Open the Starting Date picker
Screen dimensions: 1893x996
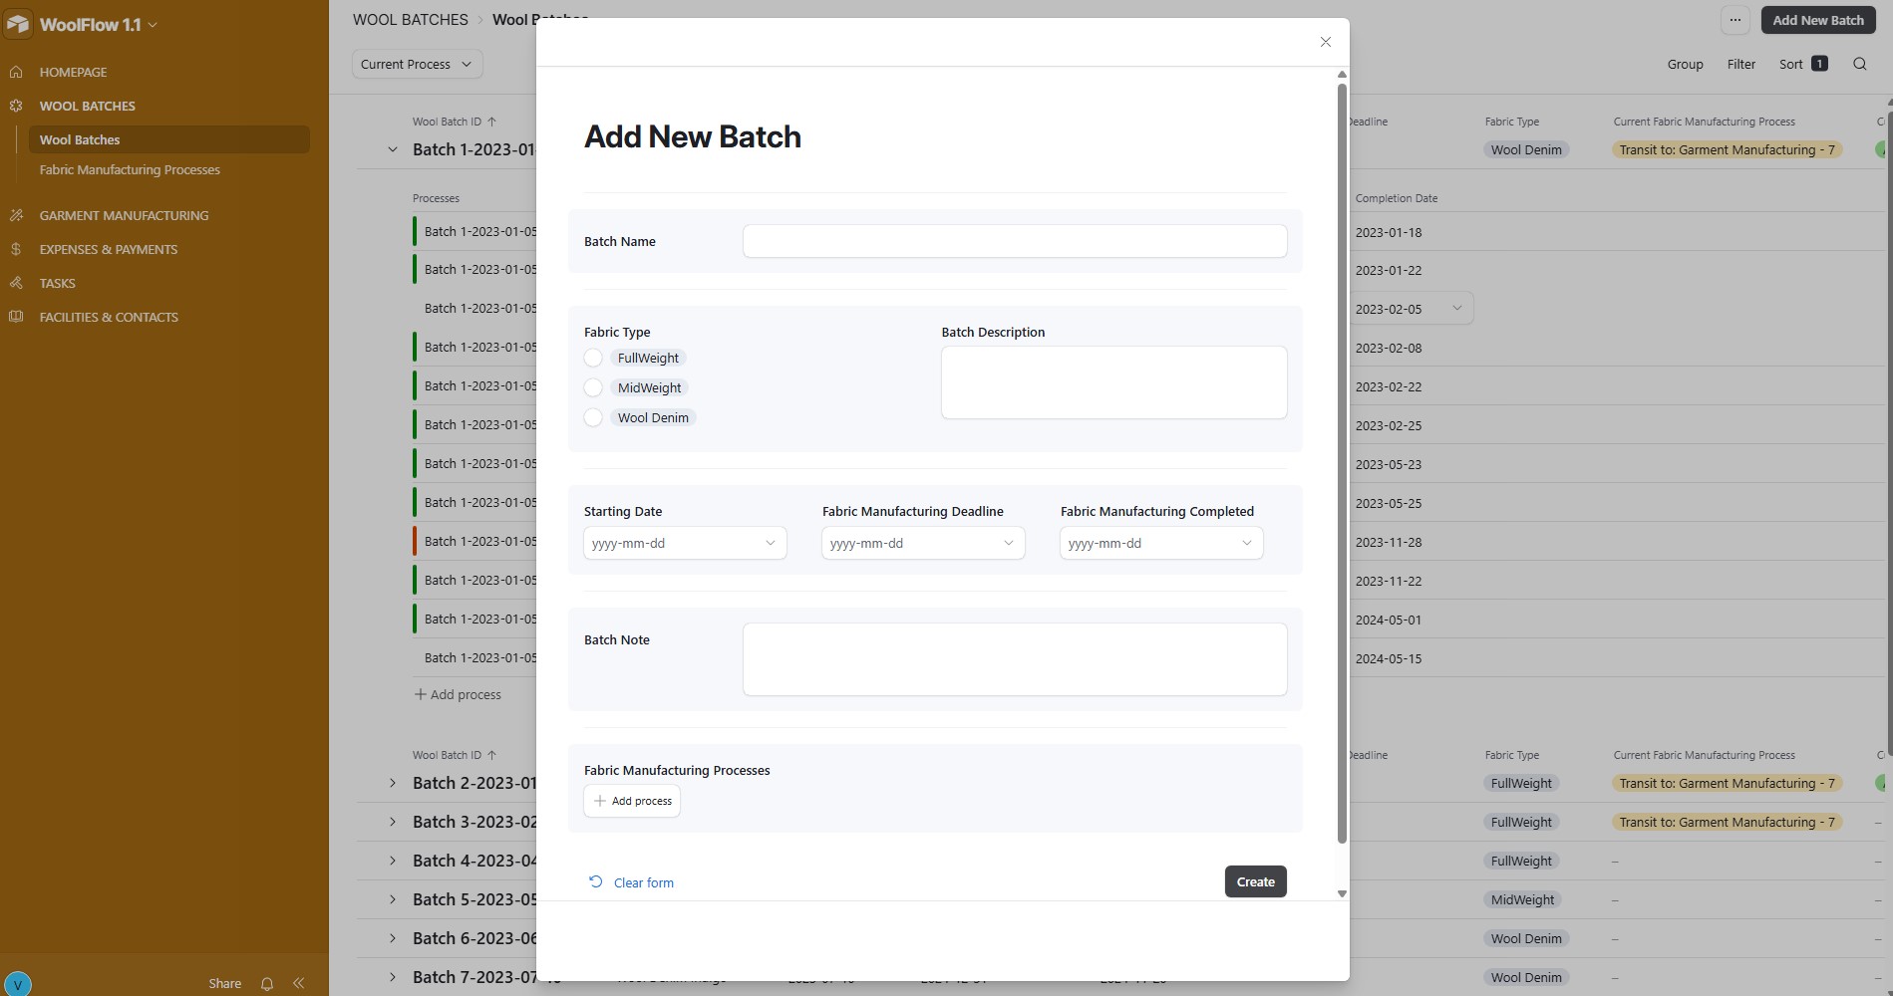684,543
